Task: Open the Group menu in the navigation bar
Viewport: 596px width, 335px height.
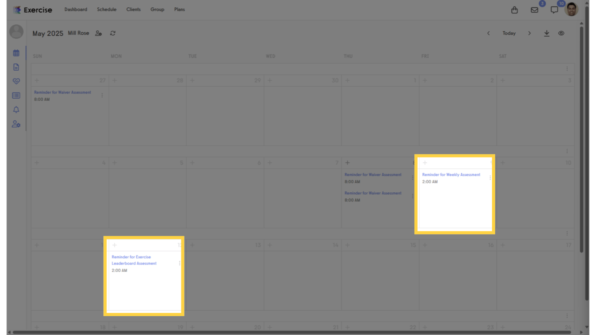Action: click(157, 9)
